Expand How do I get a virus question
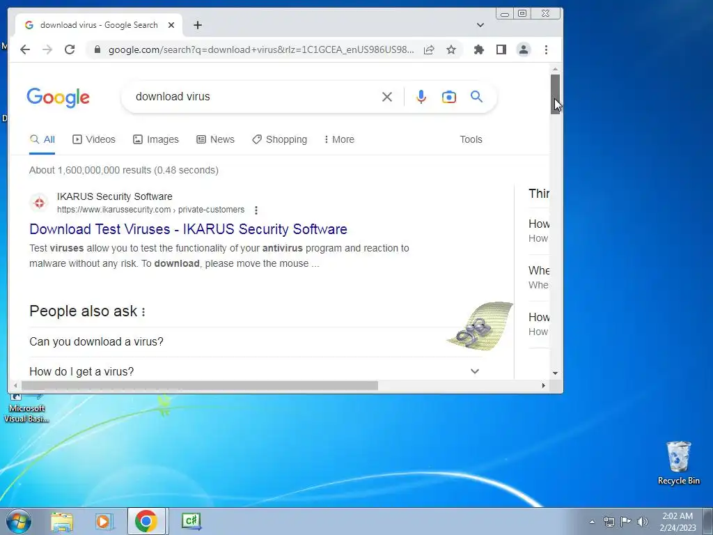The height and width of the screenshot is (535, 713). tap(255, 372)
